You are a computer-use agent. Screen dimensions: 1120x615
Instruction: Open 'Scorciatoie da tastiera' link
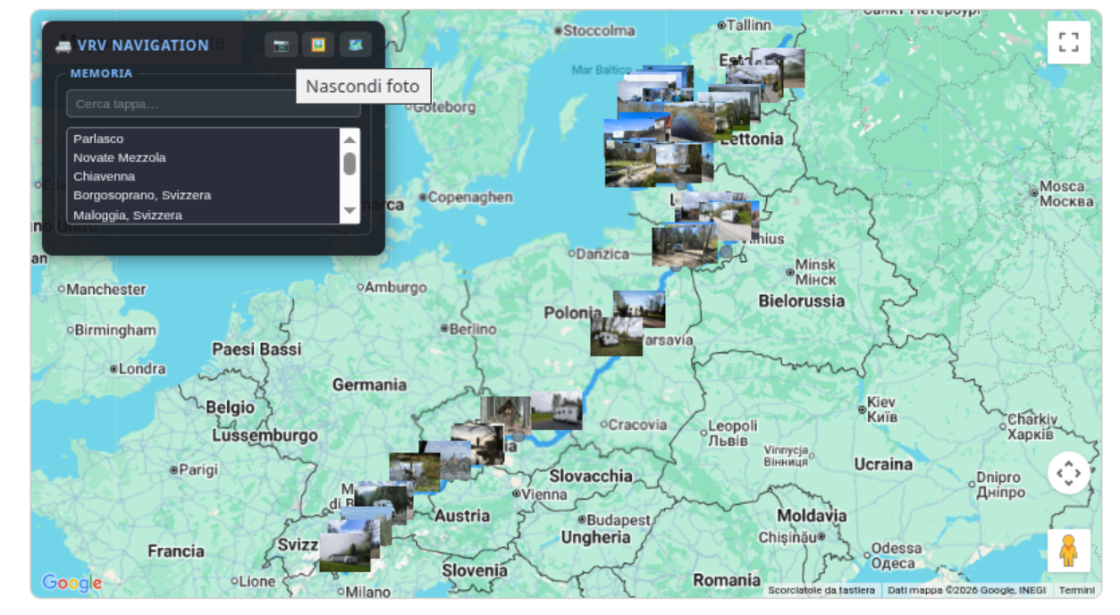[x=821, y=590]
